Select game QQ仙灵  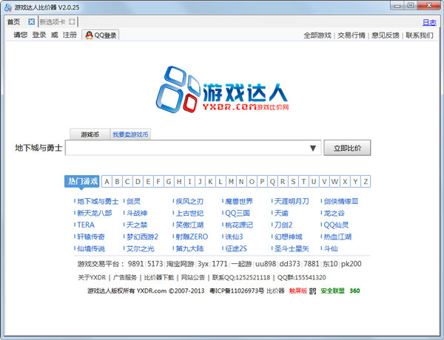coord(336,225)
